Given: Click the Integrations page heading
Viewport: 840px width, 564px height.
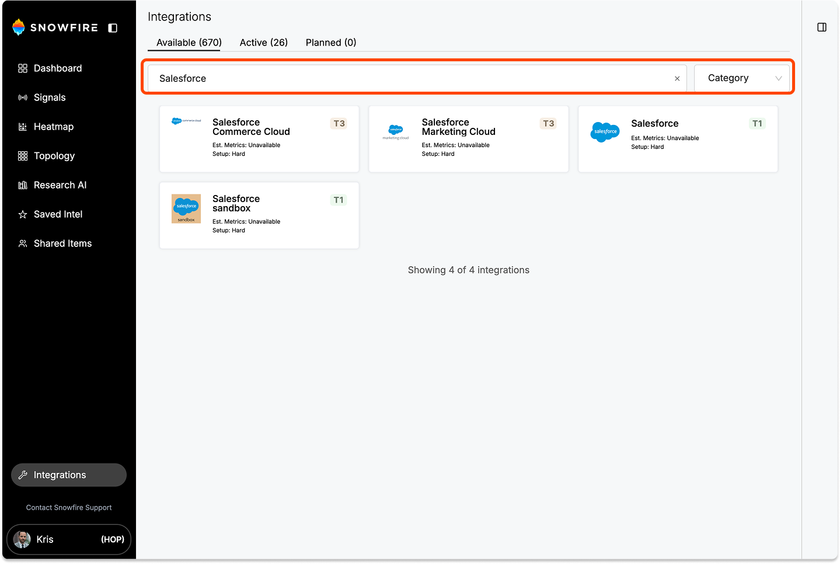Looking at the screenshot, I should [179, 17].
